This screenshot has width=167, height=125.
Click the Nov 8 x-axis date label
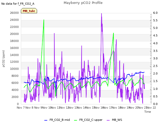[x=29, y=108]
